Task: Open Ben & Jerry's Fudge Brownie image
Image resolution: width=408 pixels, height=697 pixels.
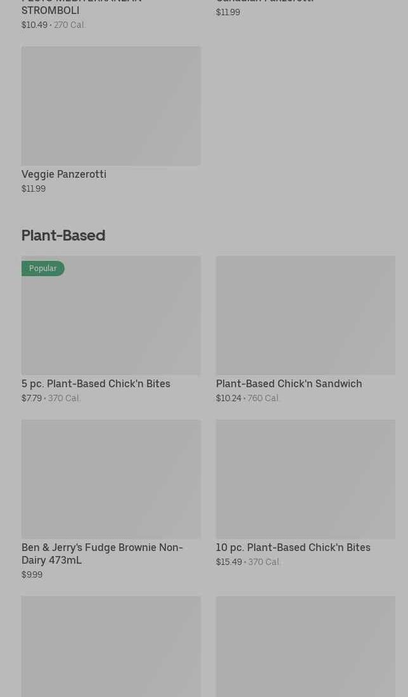Action: pyautogui.click(x=111, y=479)
